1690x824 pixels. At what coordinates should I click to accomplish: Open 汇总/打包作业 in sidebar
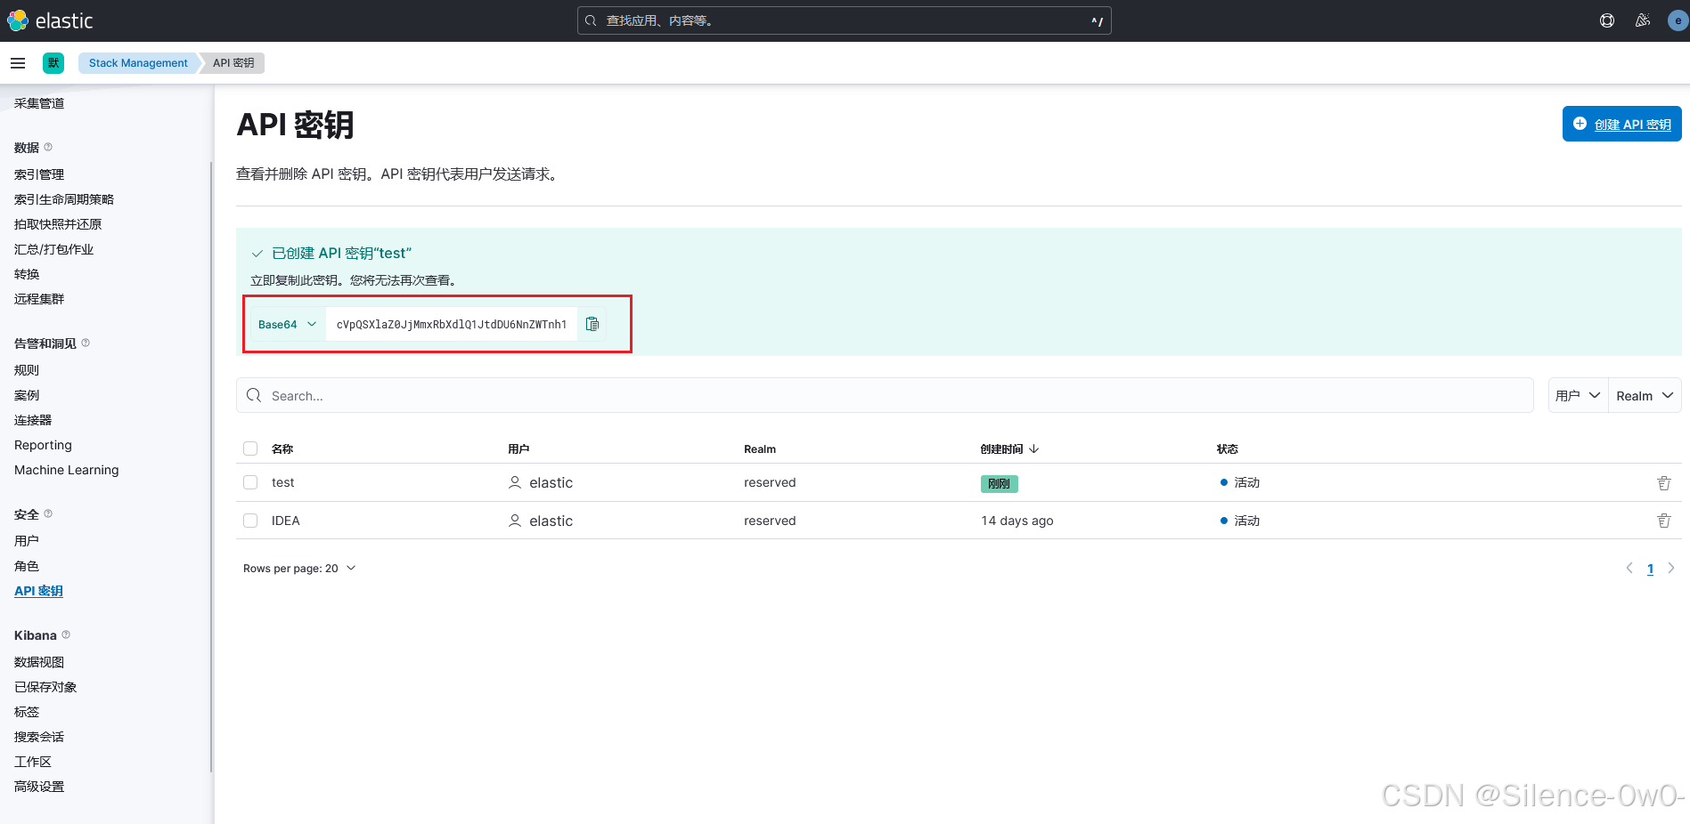(53, 249)
